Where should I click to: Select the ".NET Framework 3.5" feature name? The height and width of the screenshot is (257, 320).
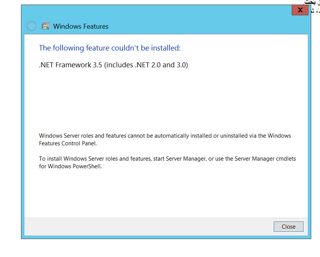[x=70, y=65]
